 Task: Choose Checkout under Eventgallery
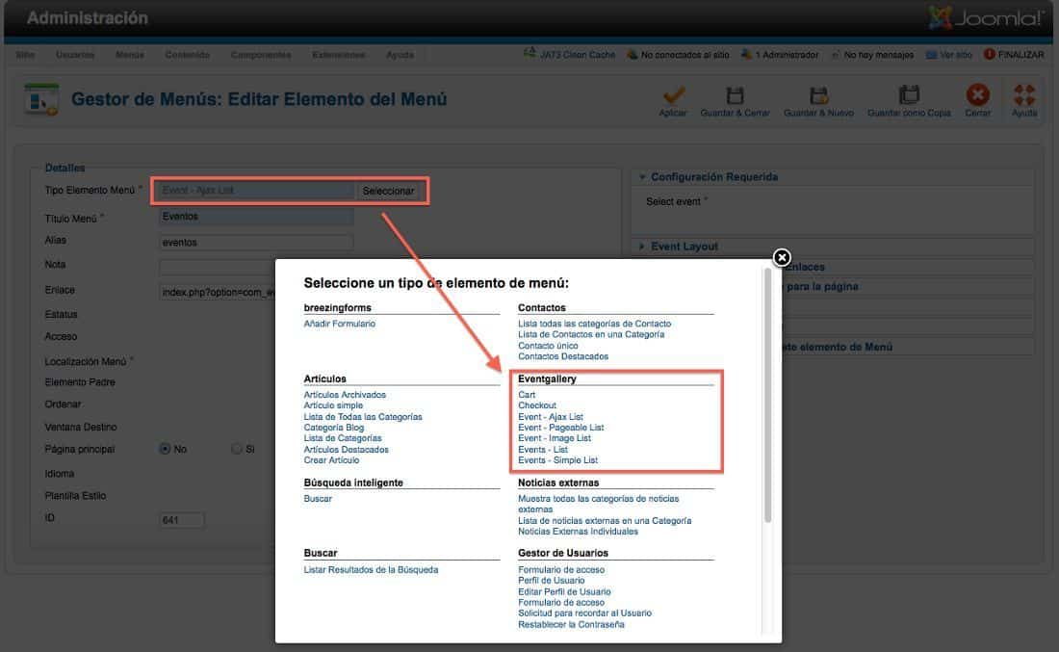coord(537,405)
